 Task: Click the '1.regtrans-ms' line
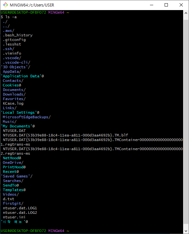[15, 144]
